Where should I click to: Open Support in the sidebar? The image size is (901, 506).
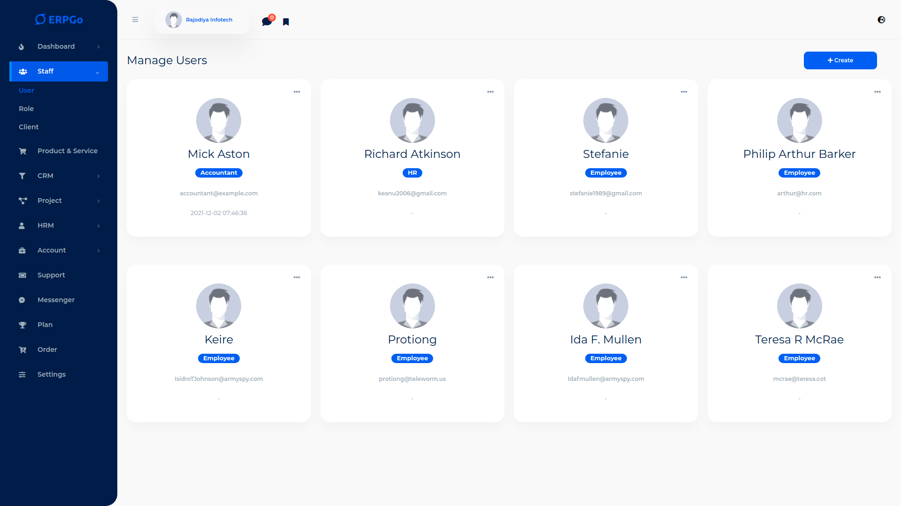[x=51, y=275]
